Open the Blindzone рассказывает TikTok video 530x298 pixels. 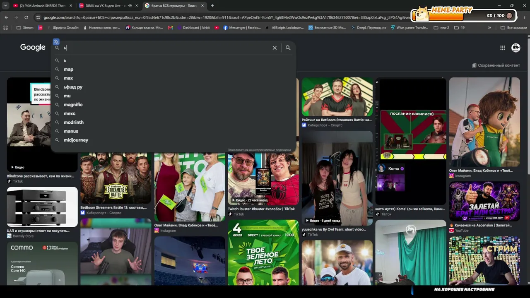pyautogui.click(x=42, y=125)
